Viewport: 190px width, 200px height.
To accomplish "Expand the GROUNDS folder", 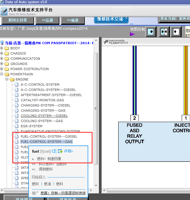I will (x=1, y=64).
